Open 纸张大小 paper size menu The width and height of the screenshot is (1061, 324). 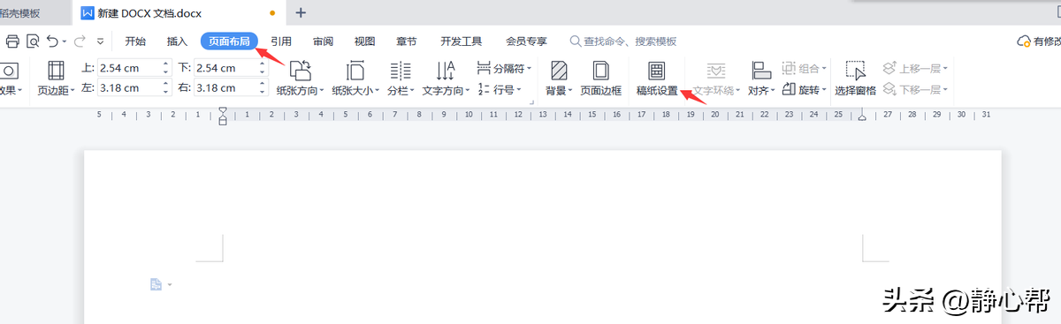tap(356, 78)
